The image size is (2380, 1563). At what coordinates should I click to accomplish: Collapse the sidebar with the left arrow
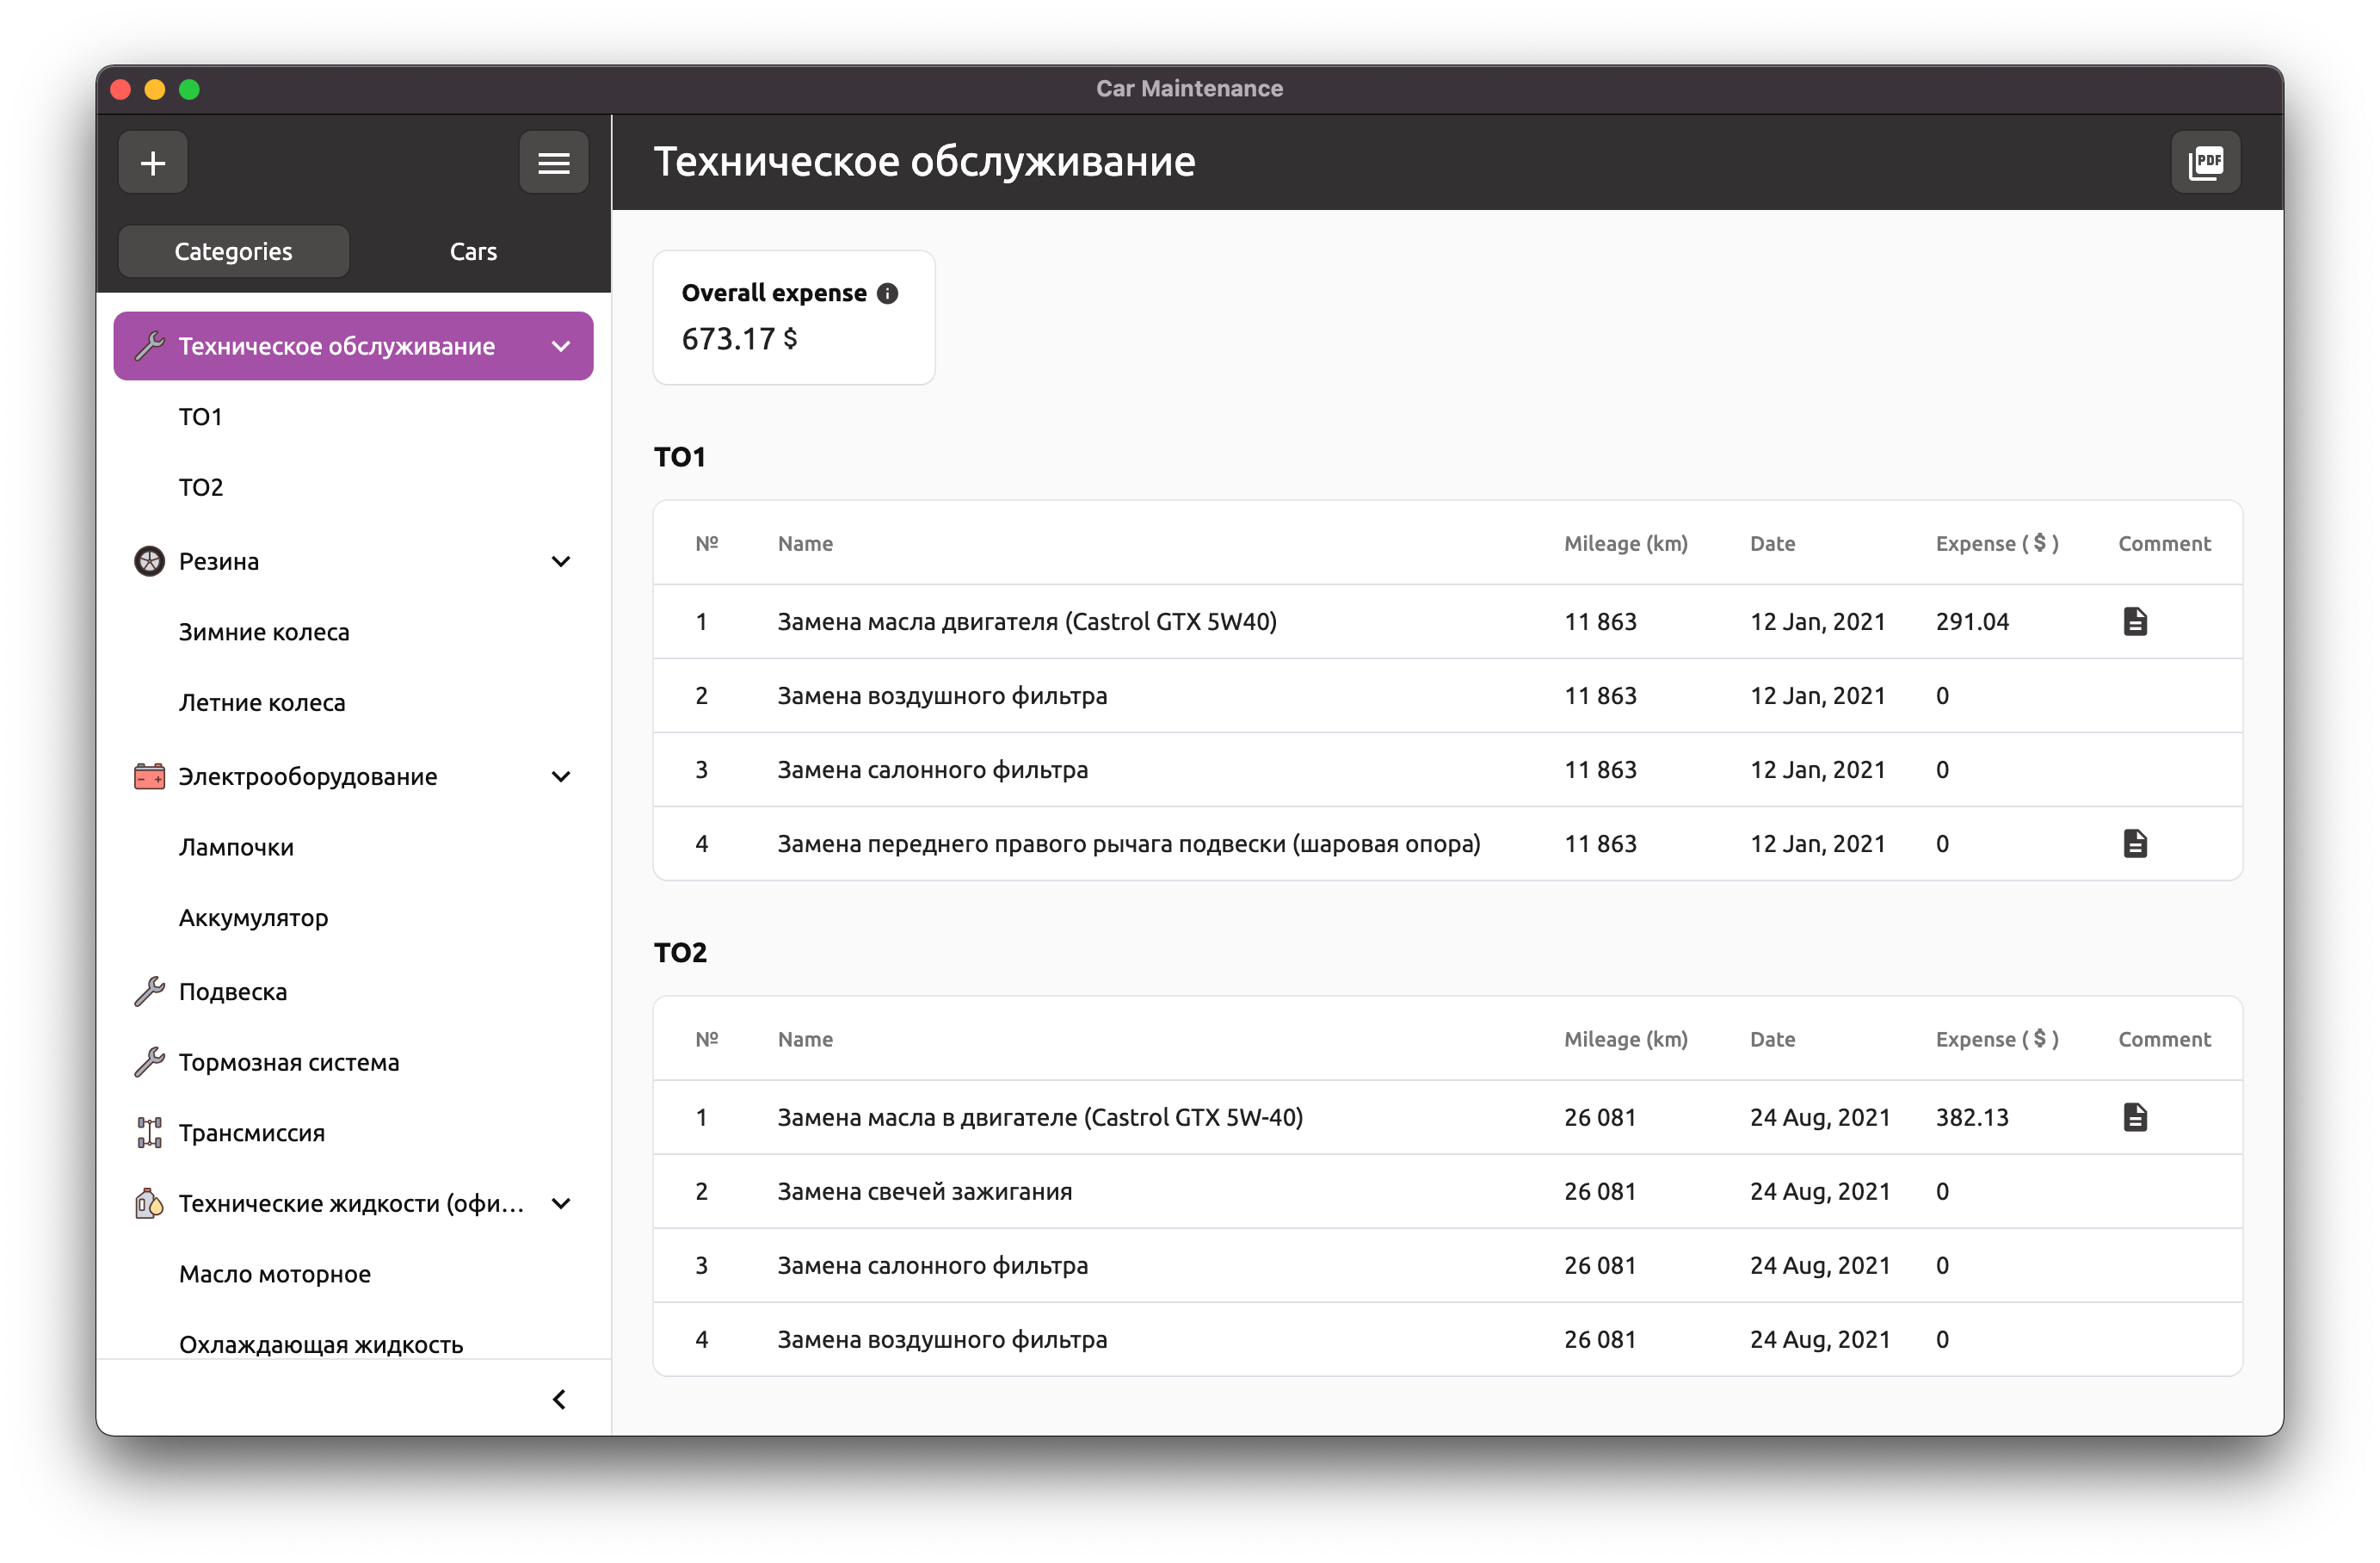(x=559, y=1399)
